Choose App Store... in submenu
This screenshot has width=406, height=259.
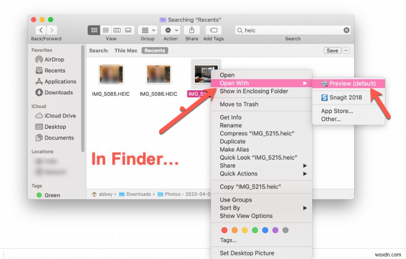(349, 111)
